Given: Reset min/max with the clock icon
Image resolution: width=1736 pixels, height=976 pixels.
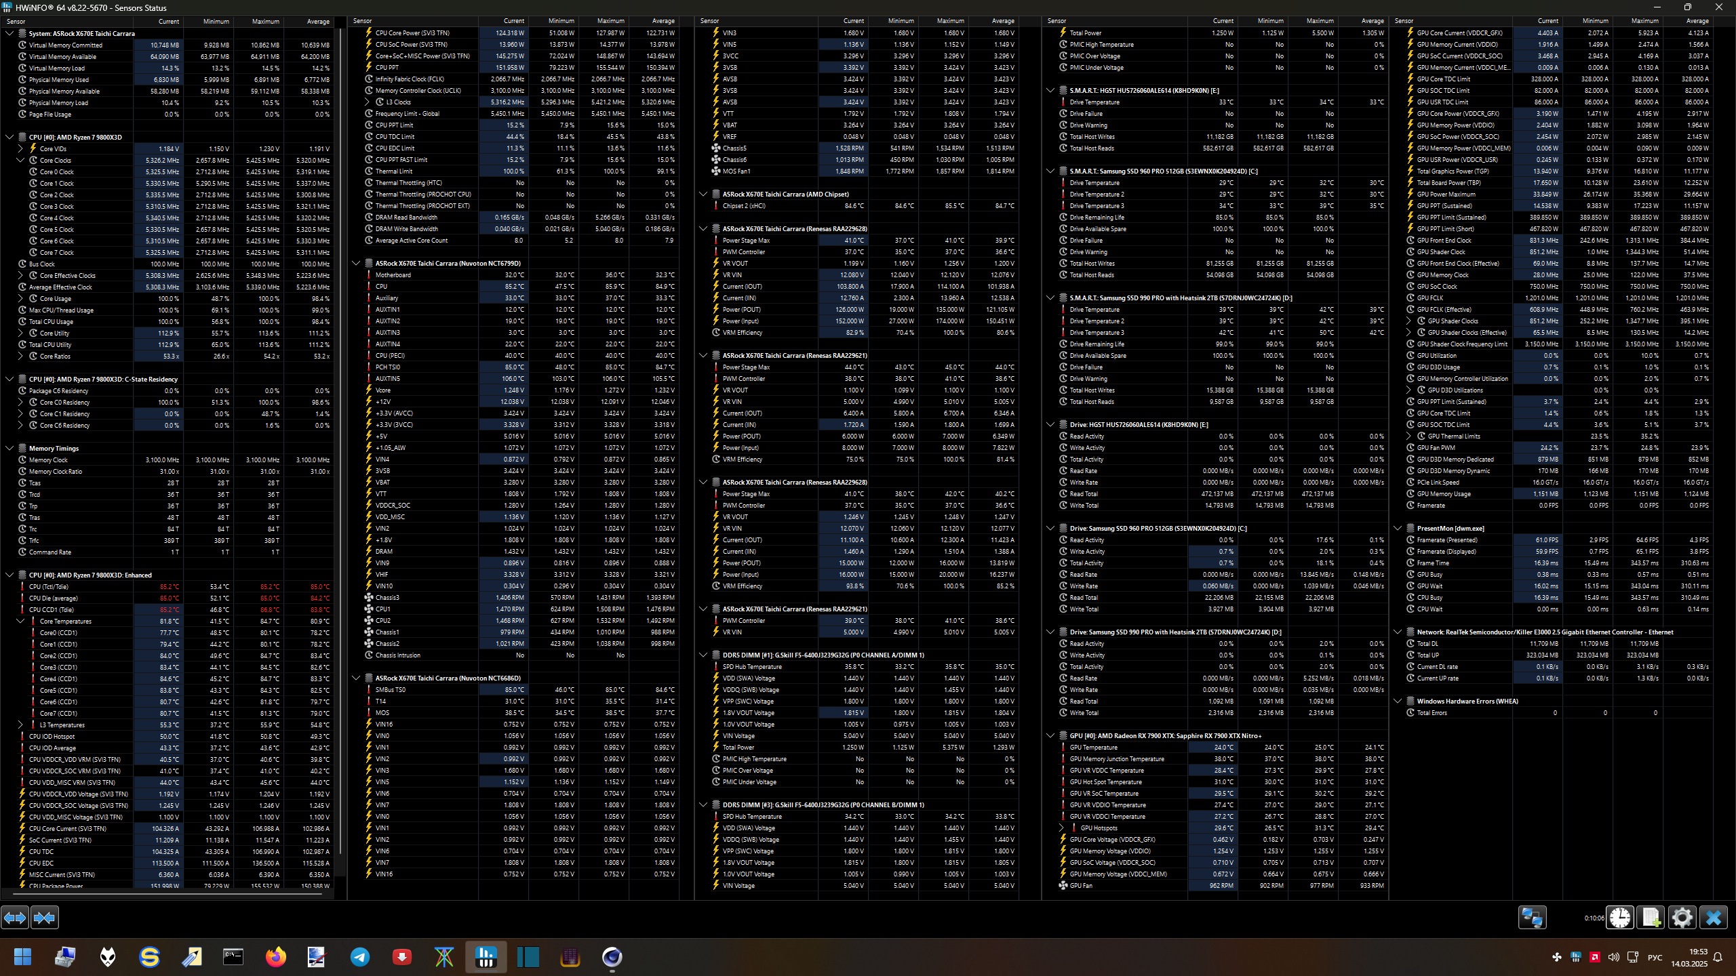Looking at the screenshot, I should coord(1620,918).
